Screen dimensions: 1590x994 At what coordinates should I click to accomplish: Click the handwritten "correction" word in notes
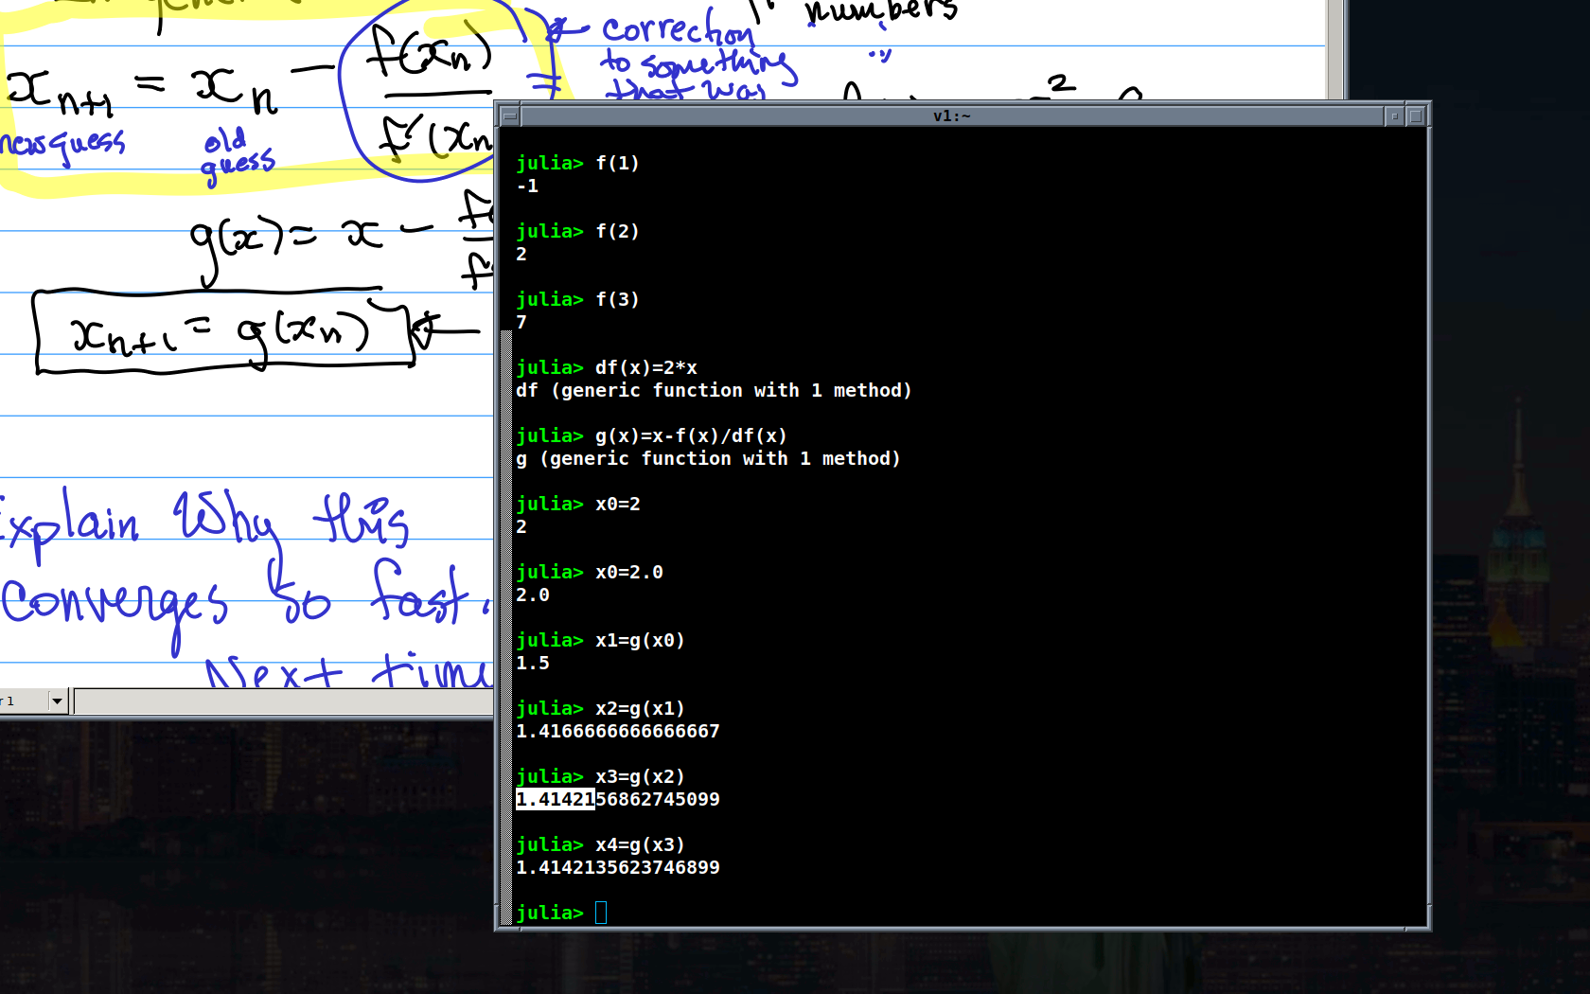point(678,30)
